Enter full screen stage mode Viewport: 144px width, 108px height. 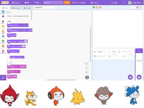(141, 7)
